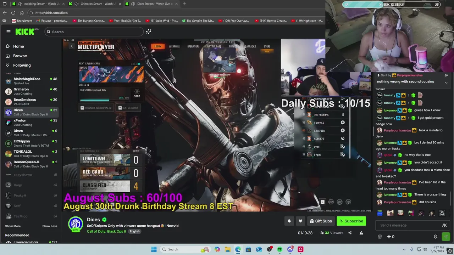The width and height of the screenshot is (454, 255).
Task: Click the browser refresh button
Action: click(x=13, y=13)
